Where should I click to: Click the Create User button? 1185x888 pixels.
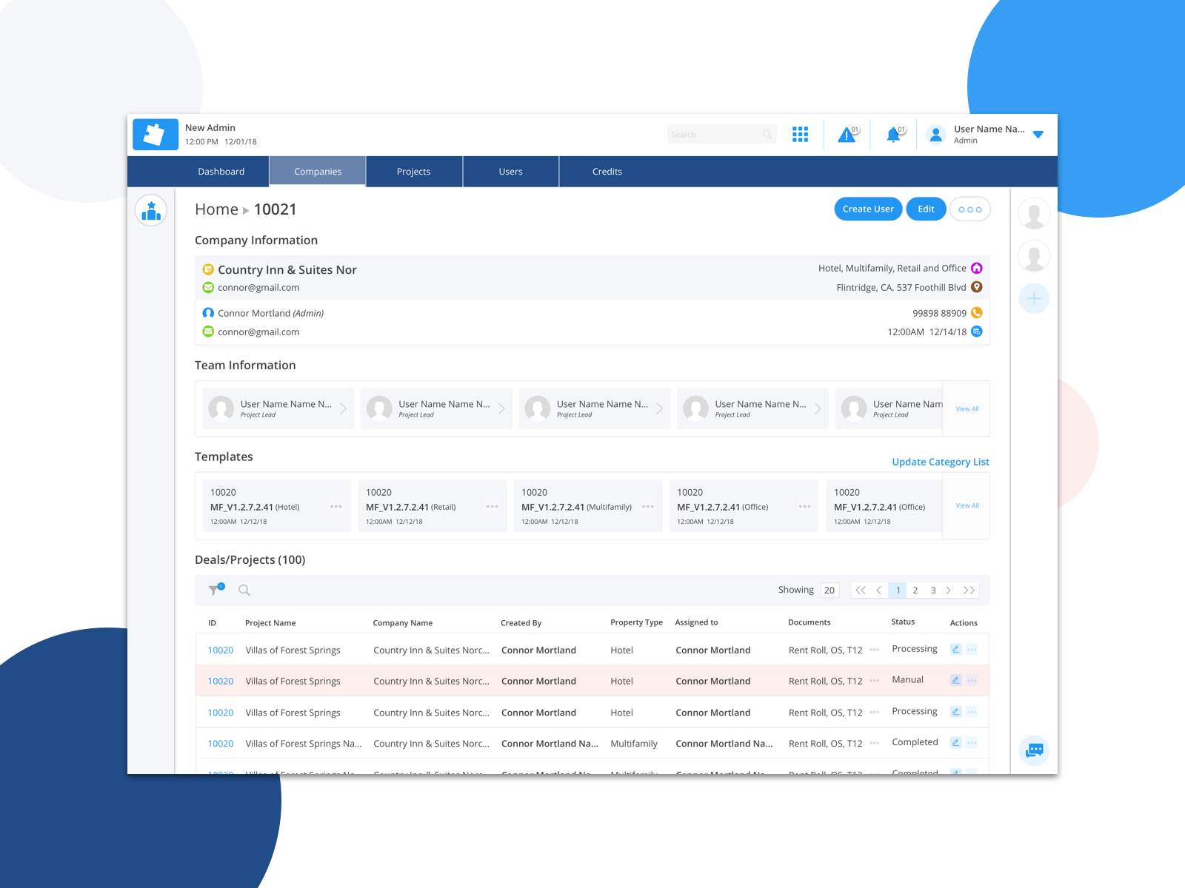(868, 209)
